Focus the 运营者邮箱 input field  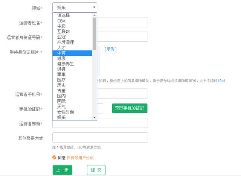click(122, 123)
